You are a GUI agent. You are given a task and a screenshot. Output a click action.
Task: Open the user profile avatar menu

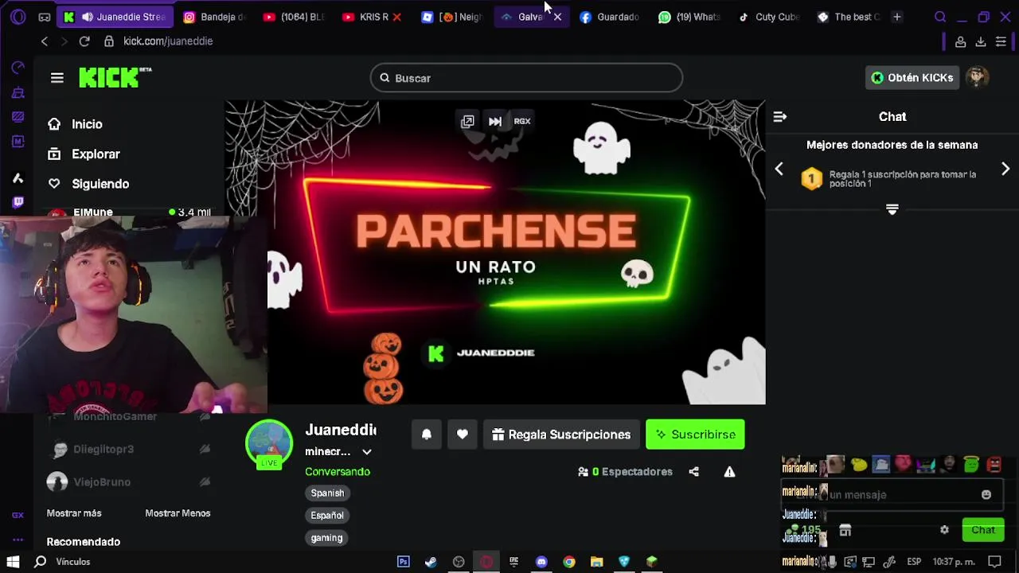(978, 77)
